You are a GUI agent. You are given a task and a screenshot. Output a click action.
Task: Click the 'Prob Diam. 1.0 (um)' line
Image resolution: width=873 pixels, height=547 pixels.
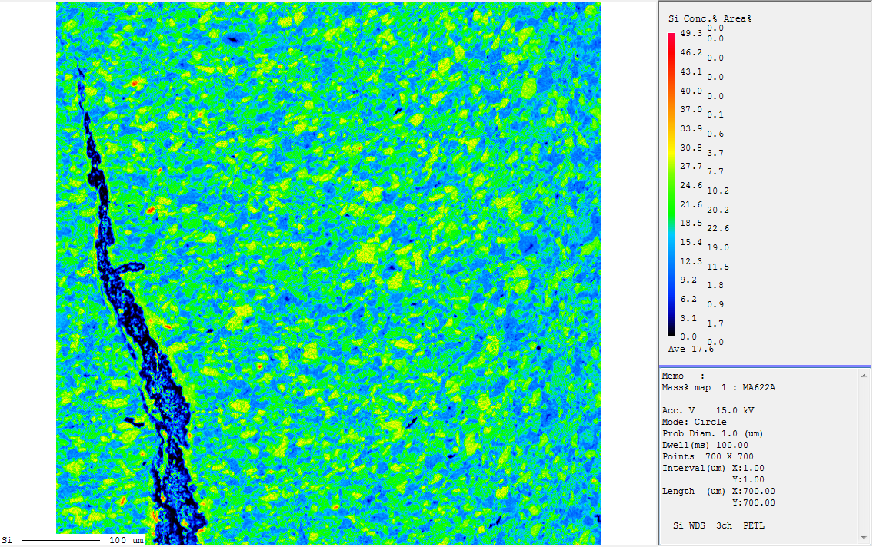click(x=711, y=434)
